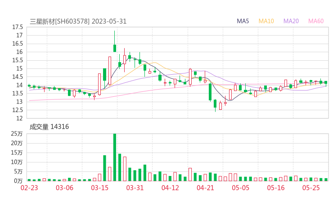Click the 25万 volume axis value

pyautogui.click(x=17, y=134)
